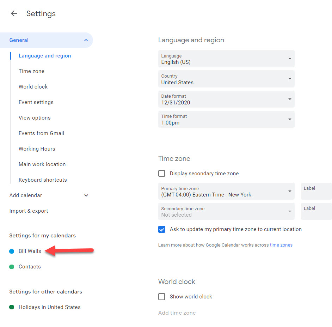The width and height of the screenshot is (332, 327).
Task: Click the blue dot beside Bill Walls
Action: point(12,251)
